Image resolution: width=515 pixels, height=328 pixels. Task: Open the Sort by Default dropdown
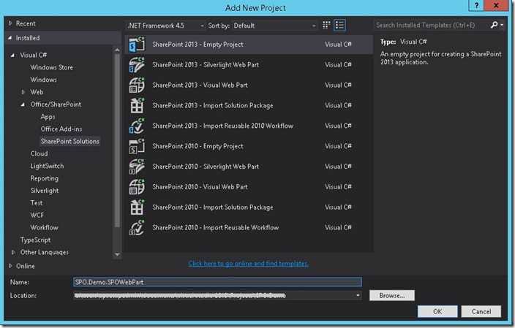tap(274, 26)
